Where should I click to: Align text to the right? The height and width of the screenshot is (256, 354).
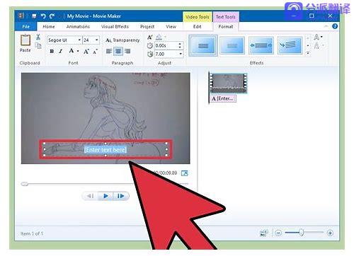[127, 51]
